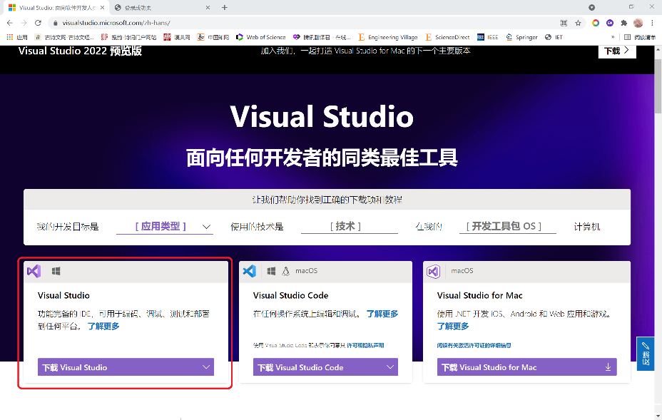Open the 中国知网 bookmark
Viewport: 662px width, 420px height.
coord(213,37)
